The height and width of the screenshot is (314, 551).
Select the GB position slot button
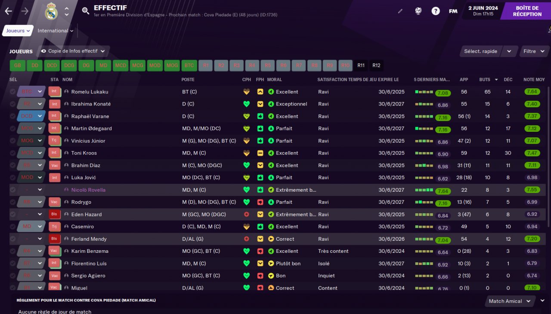tap(17, 65)
